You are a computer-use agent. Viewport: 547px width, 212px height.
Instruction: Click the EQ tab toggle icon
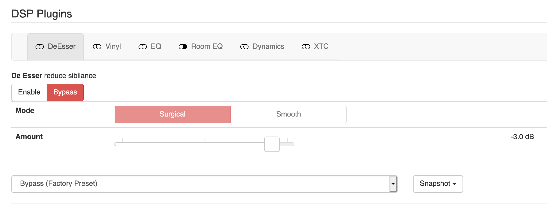point(143,47)
